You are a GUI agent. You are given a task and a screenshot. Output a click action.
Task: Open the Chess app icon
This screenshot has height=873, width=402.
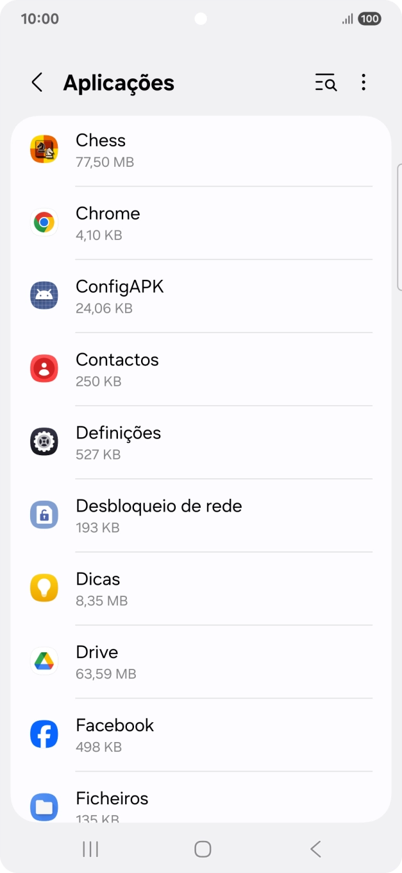(x=44, y=149)
